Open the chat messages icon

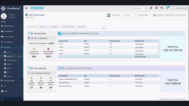[x=162, y=8]
